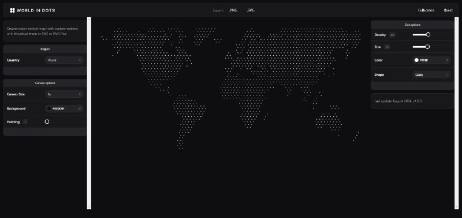Screen dimensions: 462x218
Task: Click the left vertical scrollbar track
Action: pos(89,113)
